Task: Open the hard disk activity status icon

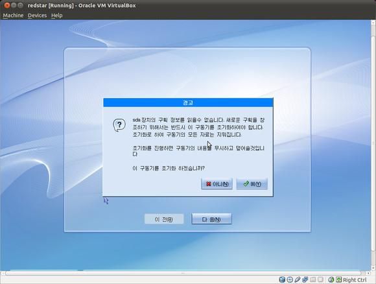Action: pyautogui.click(x=282, y=279)
